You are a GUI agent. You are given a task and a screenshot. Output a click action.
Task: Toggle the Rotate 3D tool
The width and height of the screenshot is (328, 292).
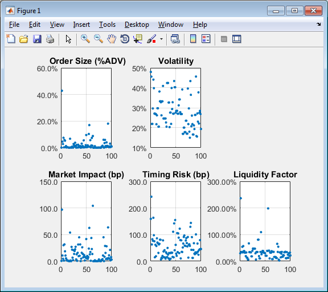click(125, 39)
